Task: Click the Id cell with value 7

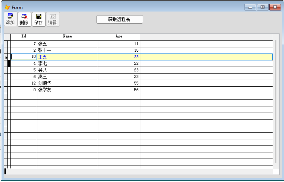Action: (24, 44)
